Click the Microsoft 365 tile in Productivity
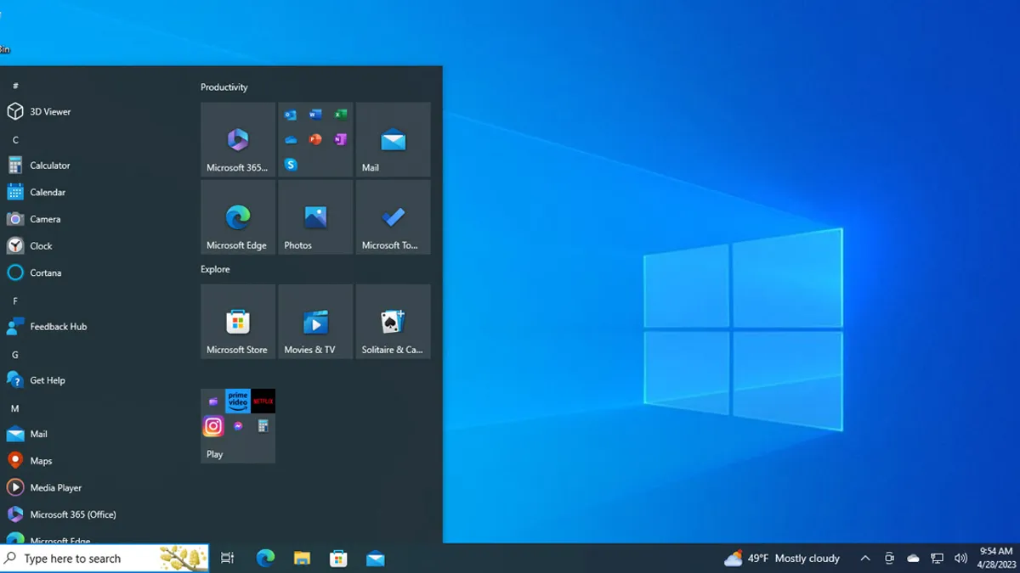Screen dimensions: 1020x573 point(238,139)
